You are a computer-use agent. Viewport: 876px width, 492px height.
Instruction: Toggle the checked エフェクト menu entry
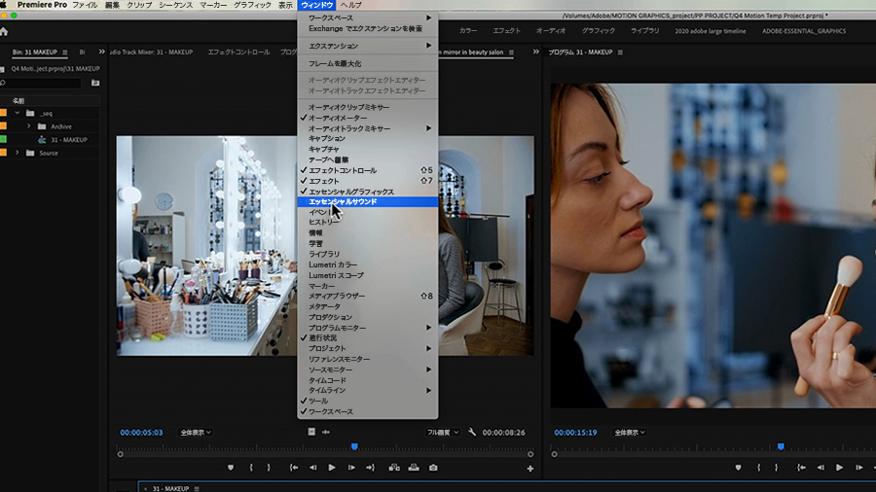coord(368,181)
